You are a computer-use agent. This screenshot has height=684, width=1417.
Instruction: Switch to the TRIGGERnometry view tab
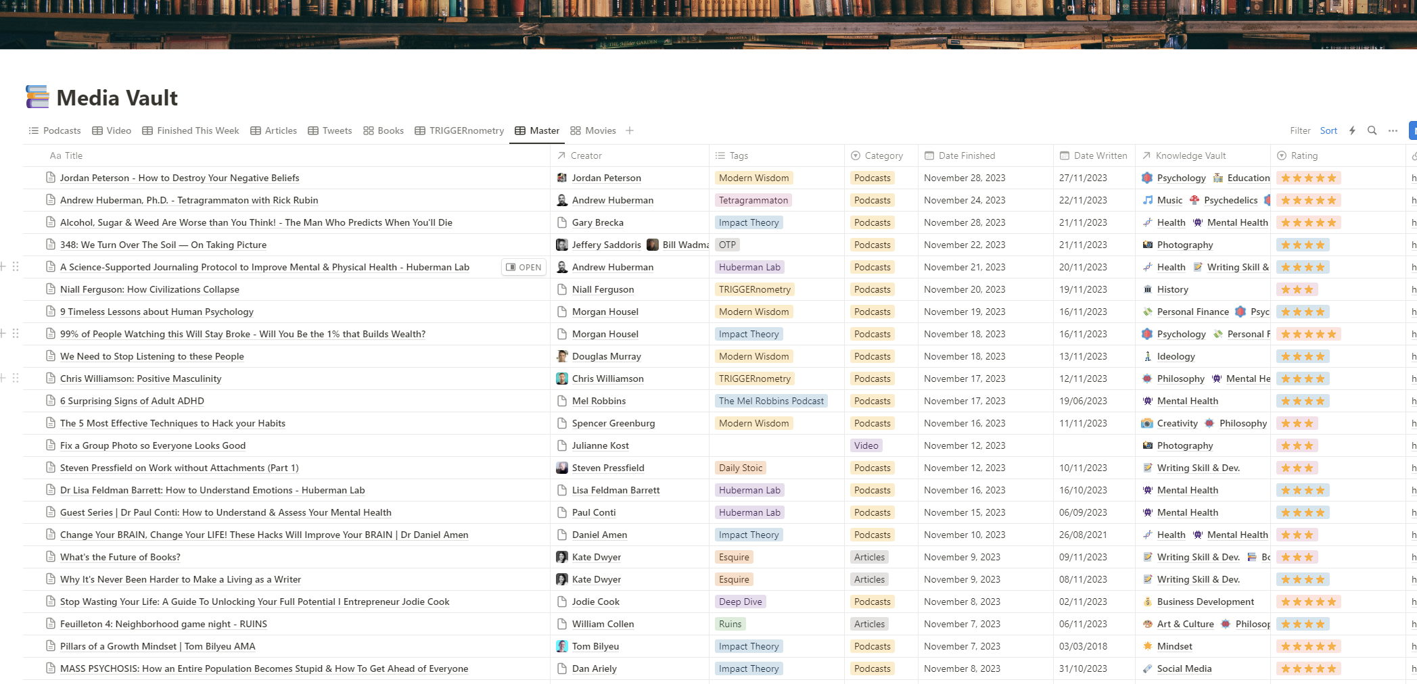[x=459, y=130]
